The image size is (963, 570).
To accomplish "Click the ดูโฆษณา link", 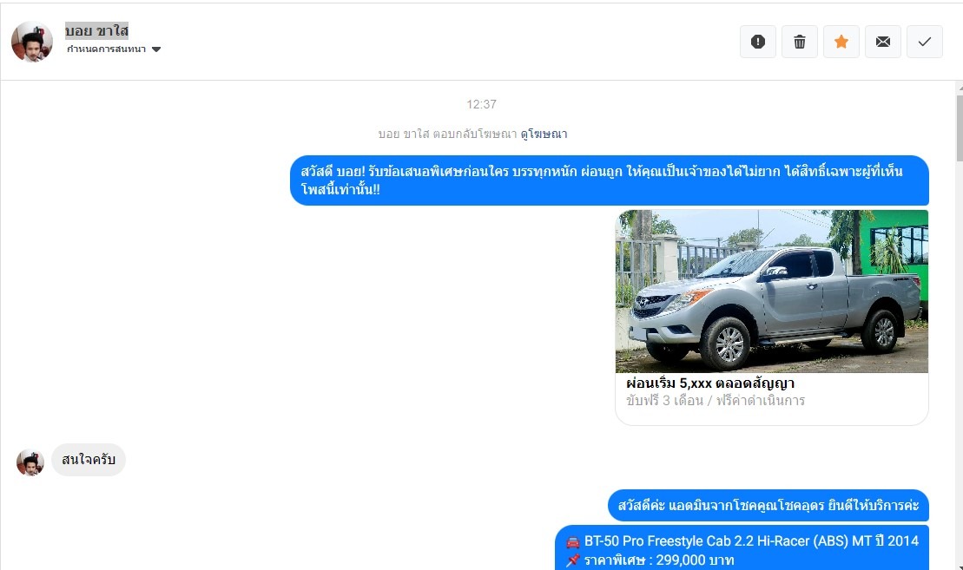I will (x=544, y=134).
